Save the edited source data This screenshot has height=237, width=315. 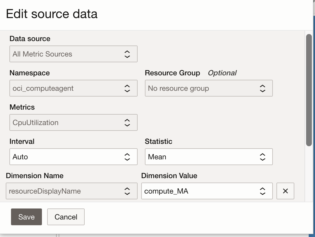pyautogui.click(x=26, y=217)
